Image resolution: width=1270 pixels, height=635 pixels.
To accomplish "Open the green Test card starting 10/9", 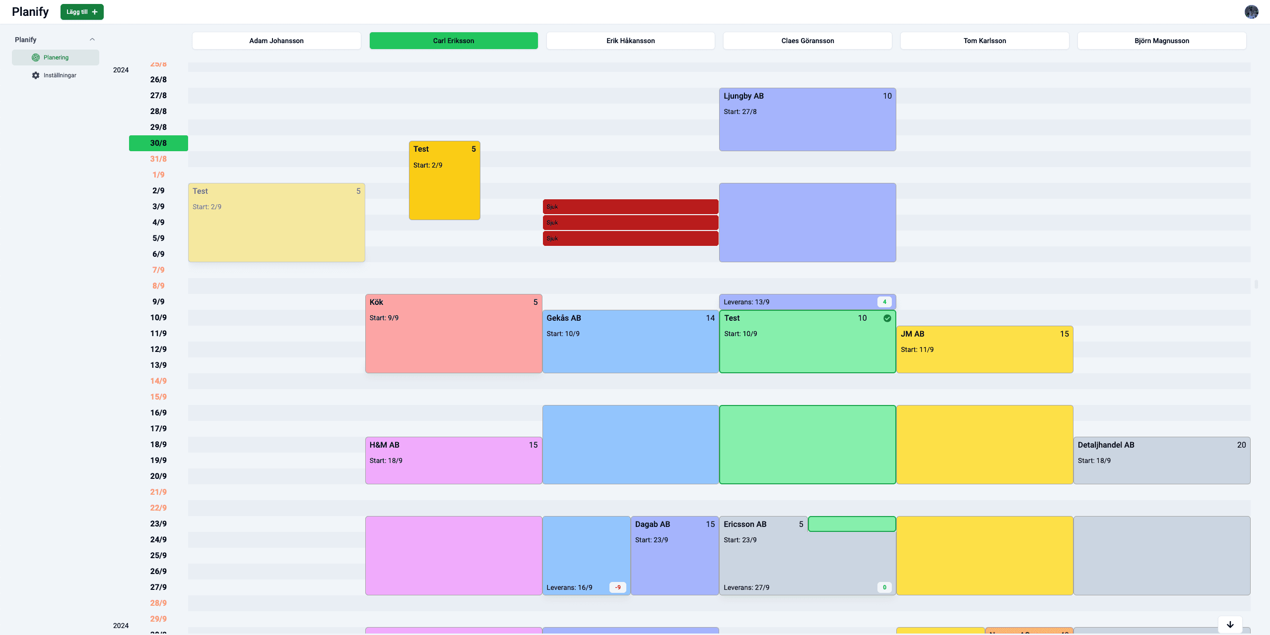I will (807, 342).
